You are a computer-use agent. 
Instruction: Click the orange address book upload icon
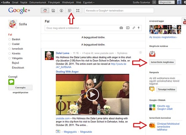pos(152,125)
